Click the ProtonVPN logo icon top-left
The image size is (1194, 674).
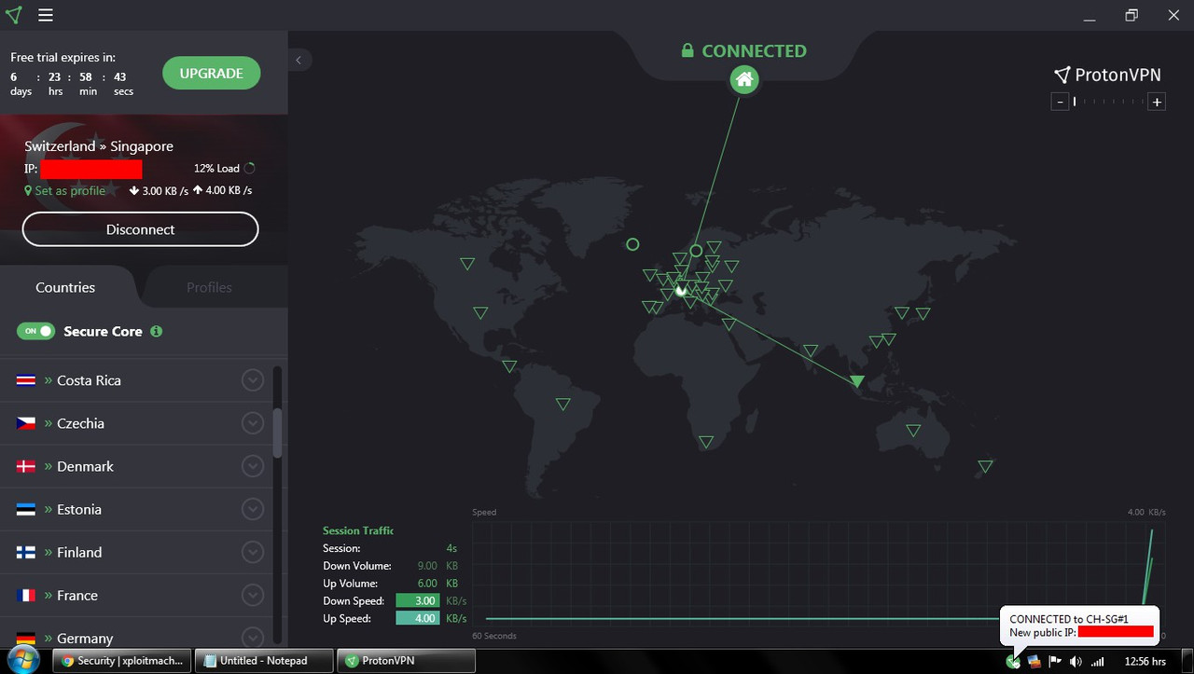pos(12,15)
